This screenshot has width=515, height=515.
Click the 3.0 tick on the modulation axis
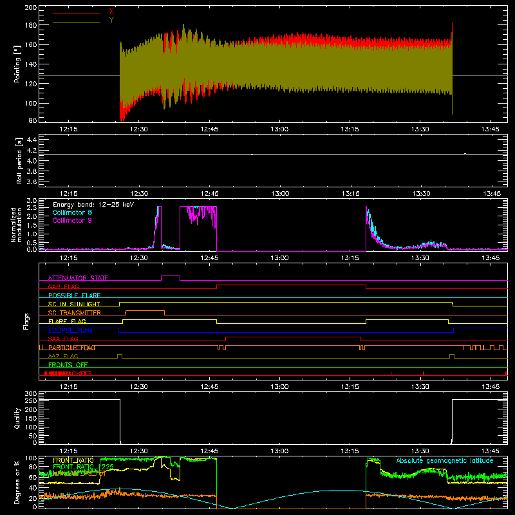pos(32,200)
